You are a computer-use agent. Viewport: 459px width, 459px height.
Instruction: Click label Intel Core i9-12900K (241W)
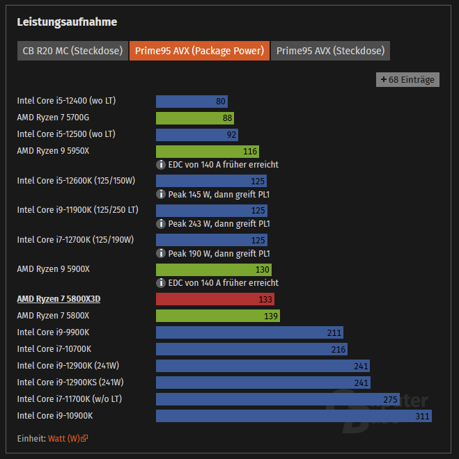coord(68,366)
